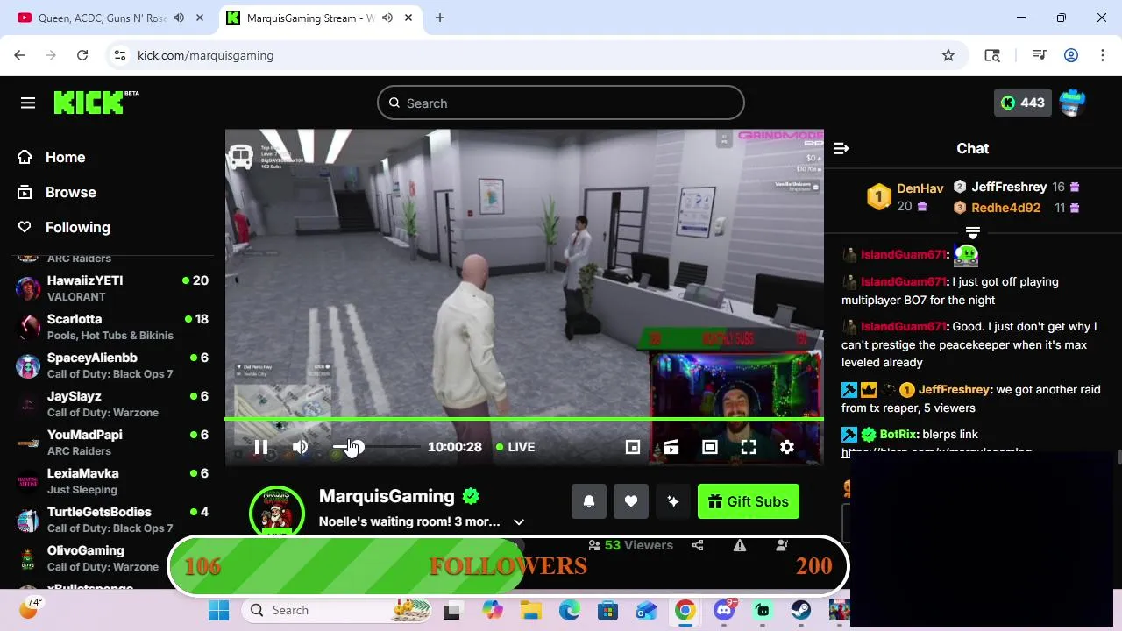Click Redhe4d92 in leaderboard
Screen dimensions: 1122x631
[x=1005, y=208]
